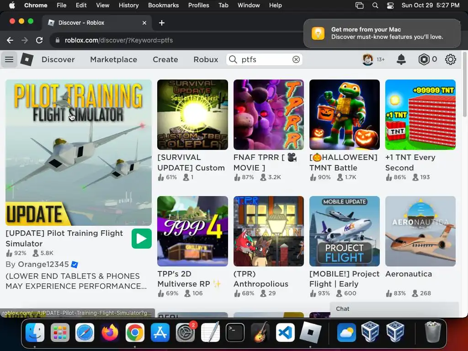Click the Get more from your Mac notification
This screenshot has width=468, height=351.
(x=382, y=33)
